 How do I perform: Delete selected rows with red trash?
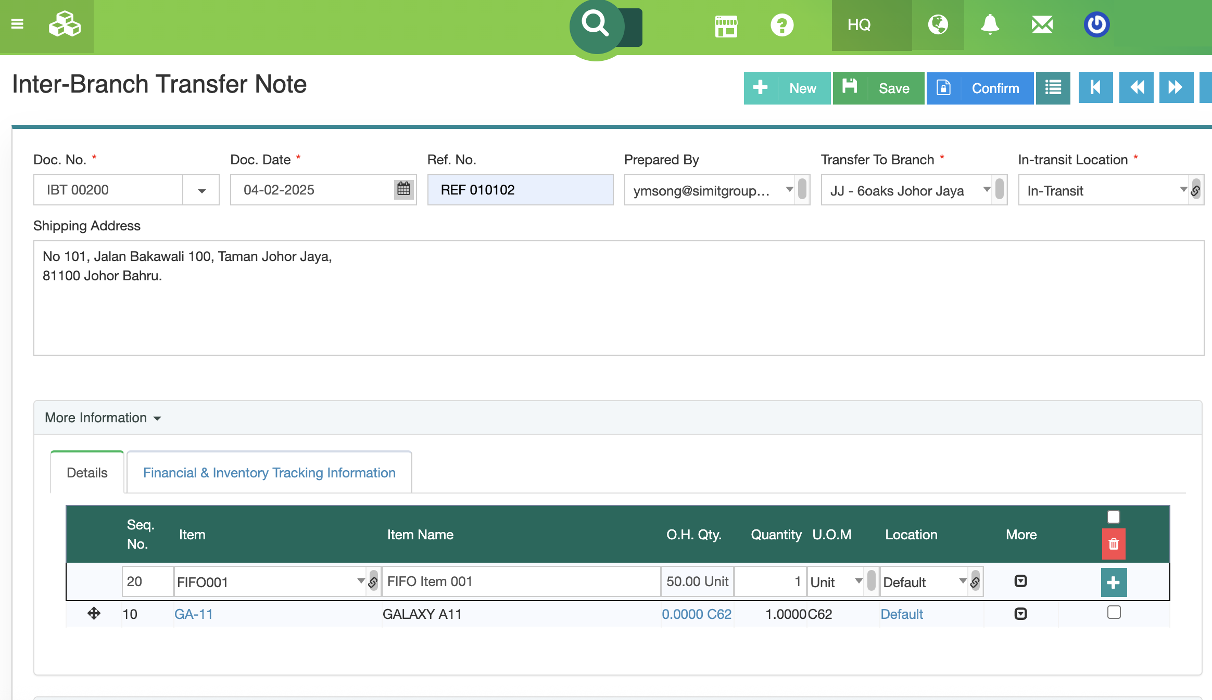[x=1114, y=544]
